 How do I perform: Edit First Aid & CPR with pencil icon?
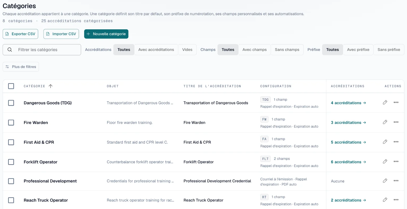[385, 142]
